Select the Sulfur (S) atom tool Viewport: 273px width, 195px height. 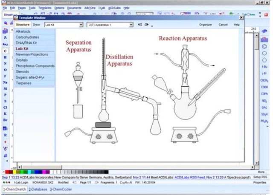5,101
